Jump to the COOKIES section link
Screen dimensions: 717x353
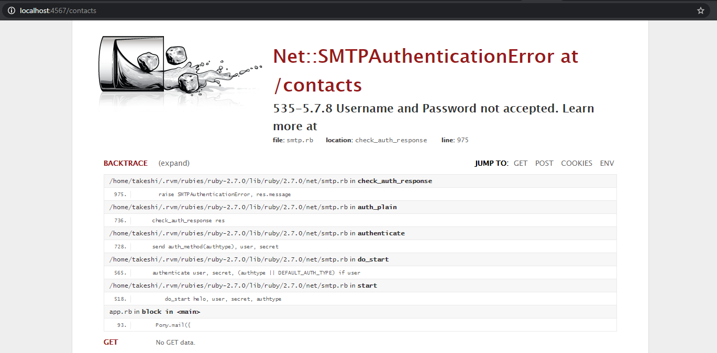(577, 163)
